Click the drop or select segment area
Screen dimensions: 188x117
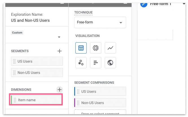click(x=100, y=113)
